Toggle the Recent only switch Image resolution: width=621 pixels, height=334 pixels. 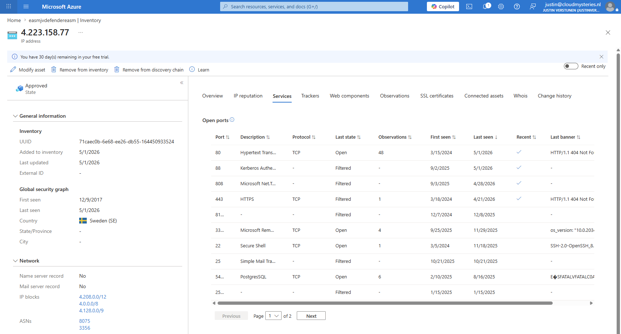click(x=571, y=66)
